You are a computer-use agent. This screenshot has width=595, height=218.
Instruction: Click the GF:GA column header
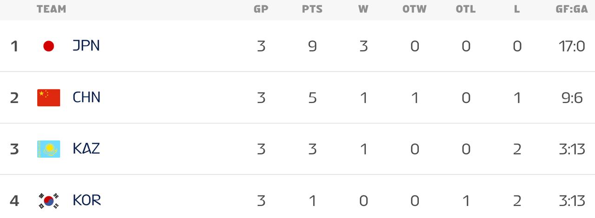tap(571, 9)
